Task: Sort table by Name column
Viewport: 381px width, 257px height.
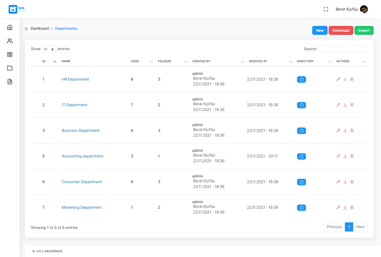Action: click(66, 61)
